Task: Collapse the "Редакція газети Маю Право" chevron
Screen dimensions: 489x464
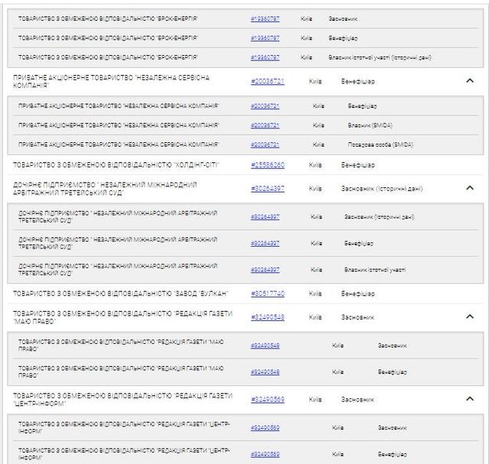Action: pyautogui.click(x=469, y=316)
